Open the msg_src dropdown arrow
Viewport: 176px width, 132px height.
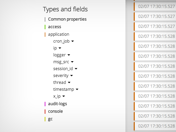click(72, 62)
